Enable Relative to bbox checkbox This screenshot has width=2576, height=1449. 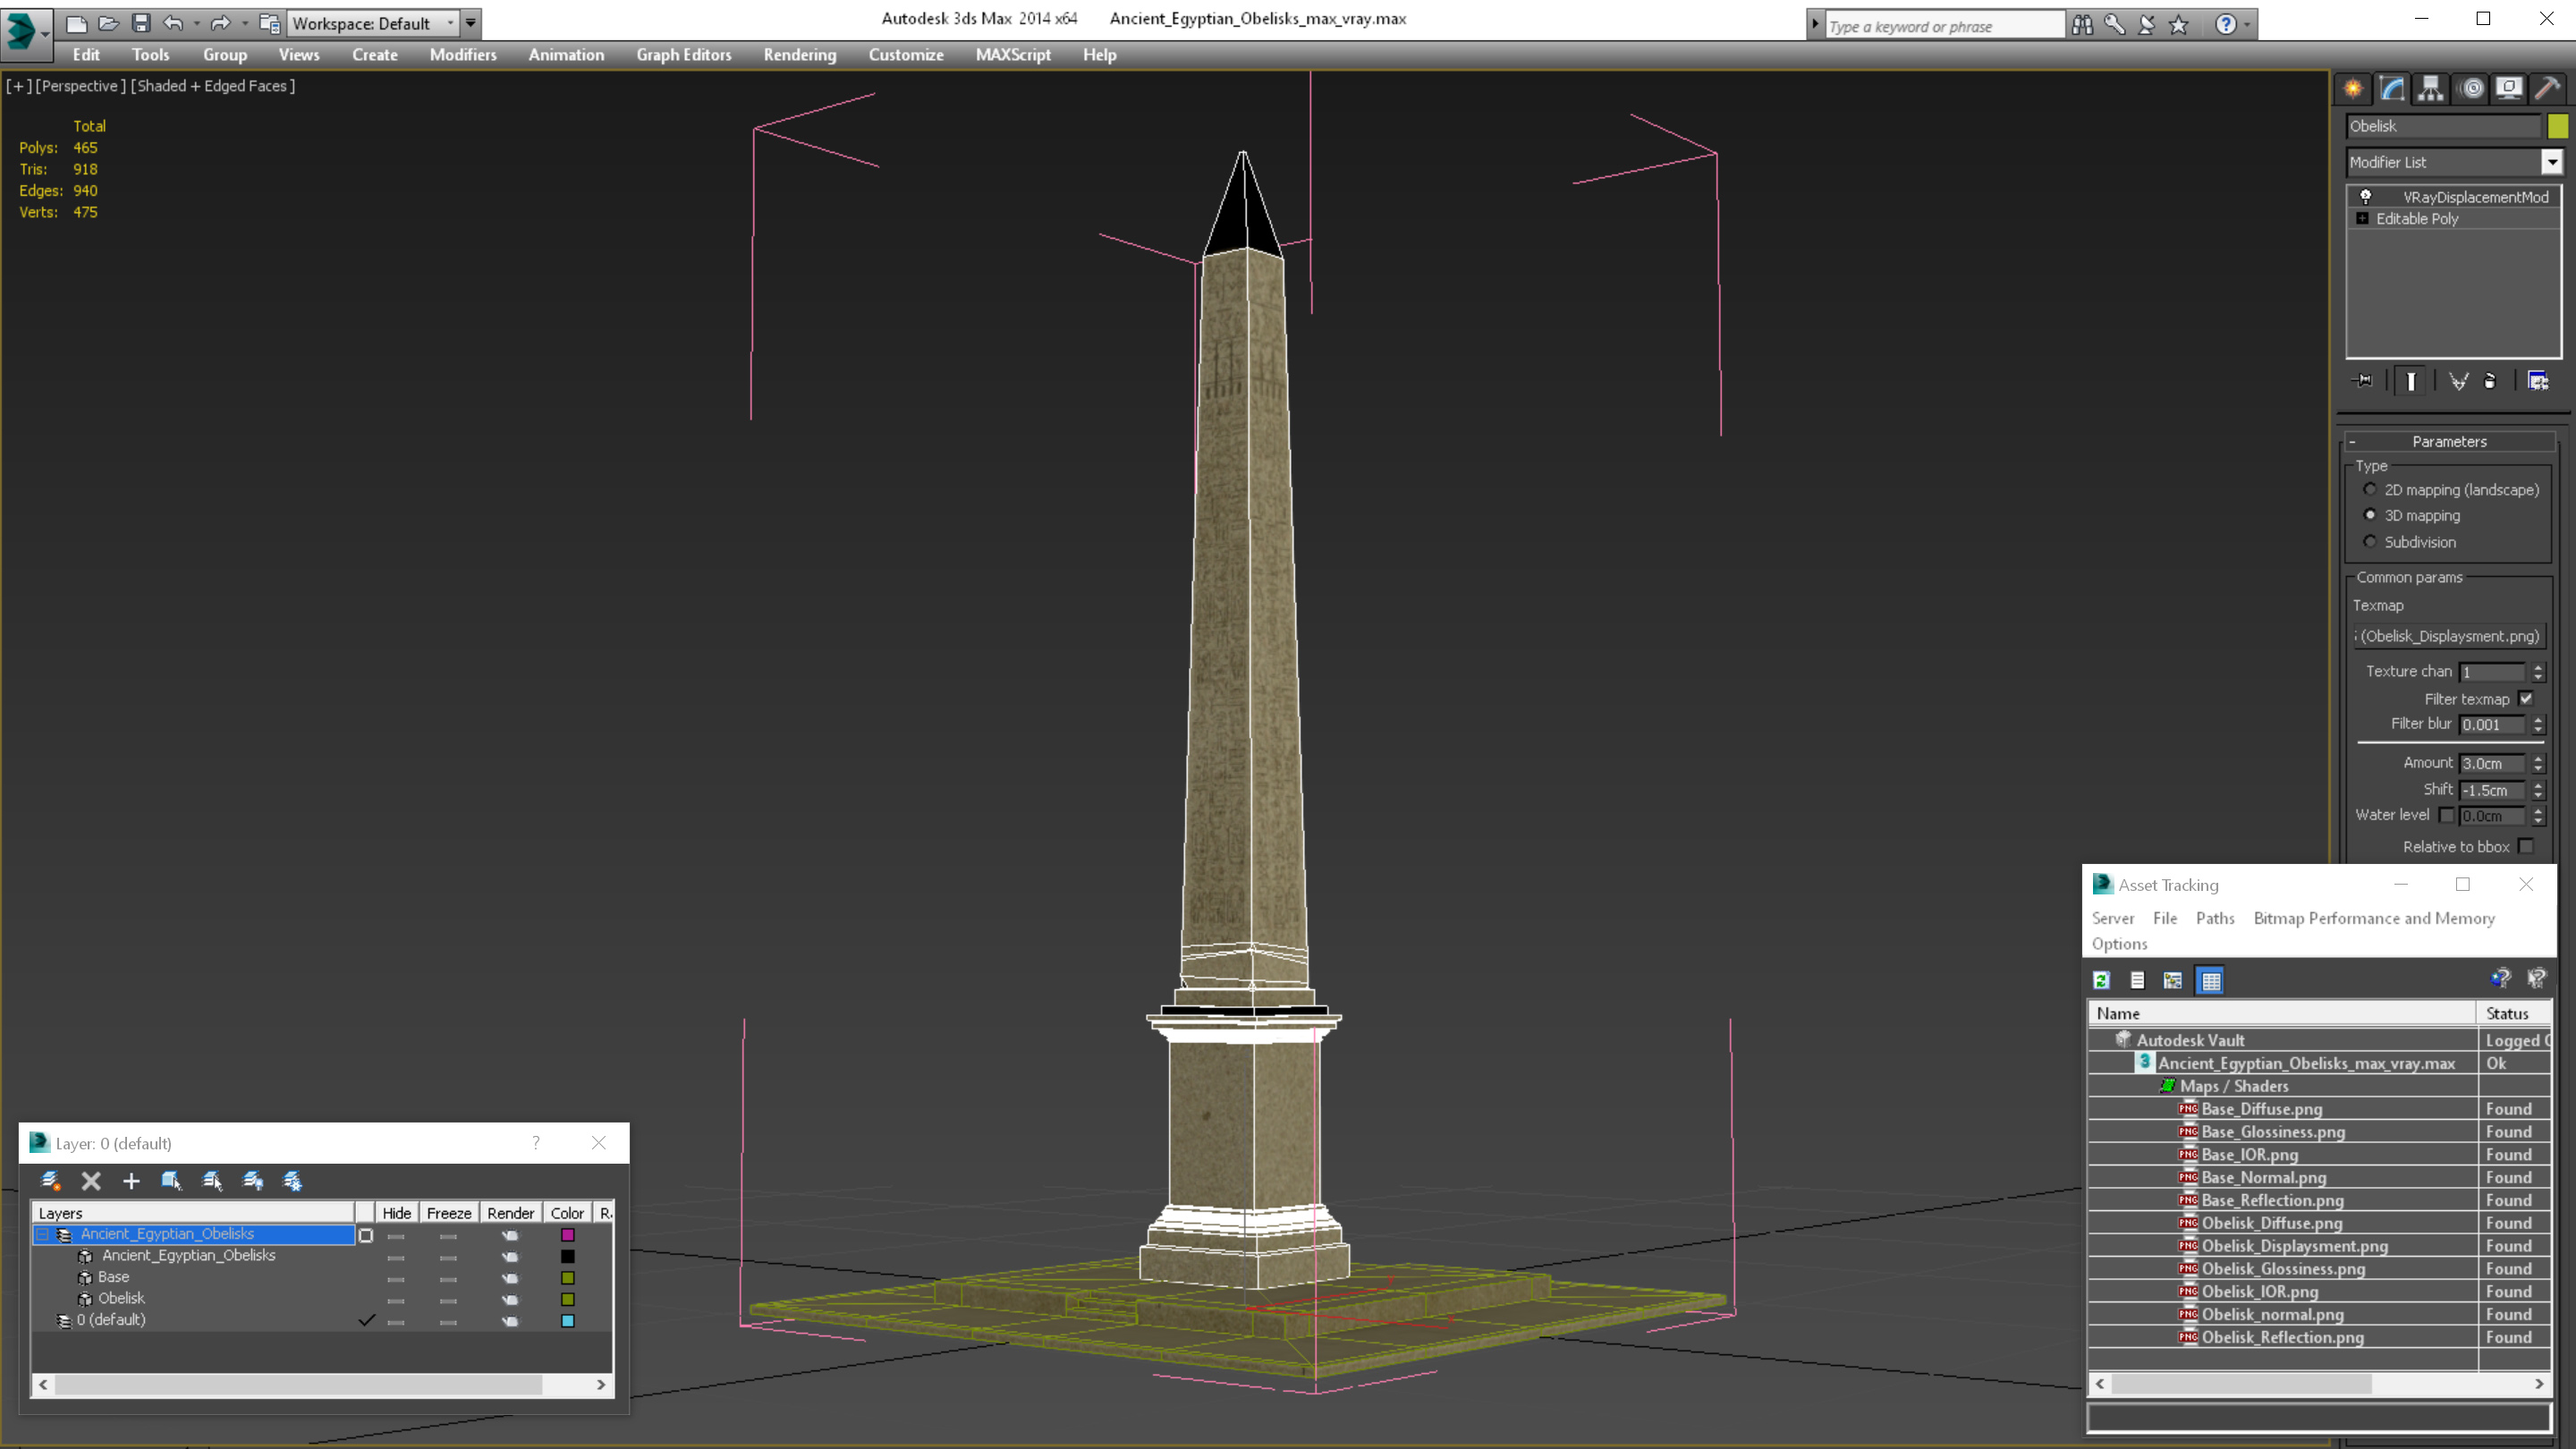tap(2526, 846)
